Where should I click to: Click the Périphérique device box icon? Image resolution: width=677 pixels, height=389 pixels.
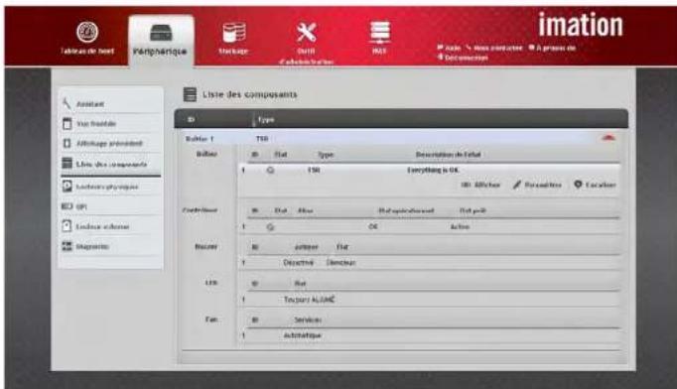(x=161, y=33)
